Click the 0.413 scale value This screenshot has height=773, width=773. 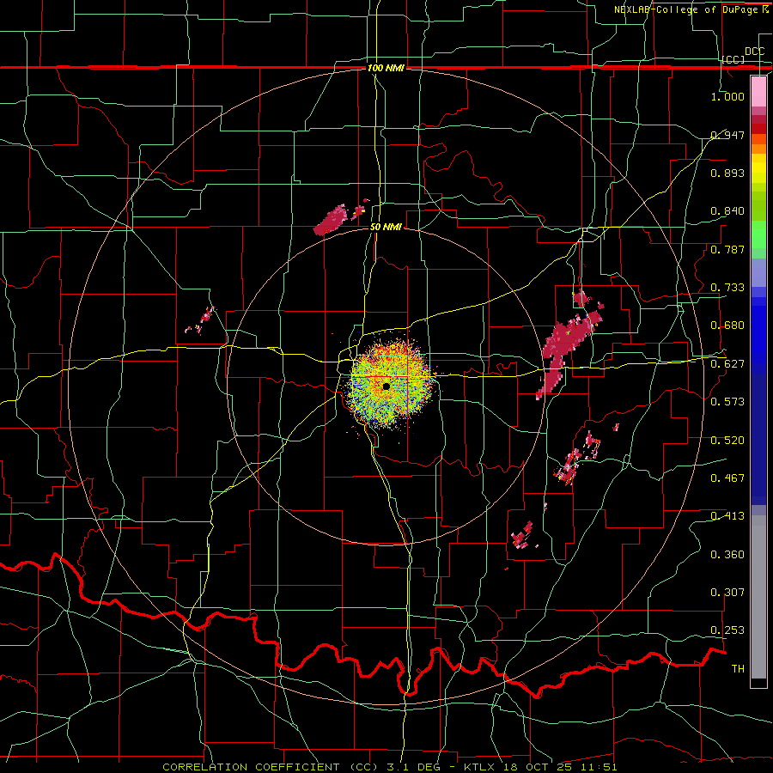point(727,515)
